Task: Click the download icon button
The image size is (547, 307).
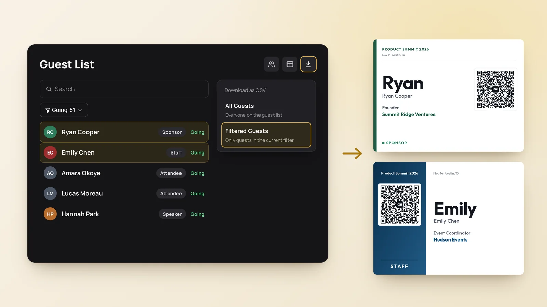Action: (x=308, y=64)
